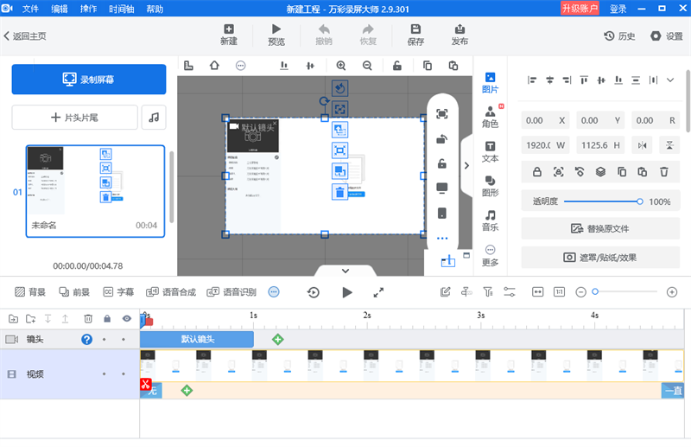Open more timeline tools circle icon
This screenshot has height=447, width=691.
click(x=274, y=291)
